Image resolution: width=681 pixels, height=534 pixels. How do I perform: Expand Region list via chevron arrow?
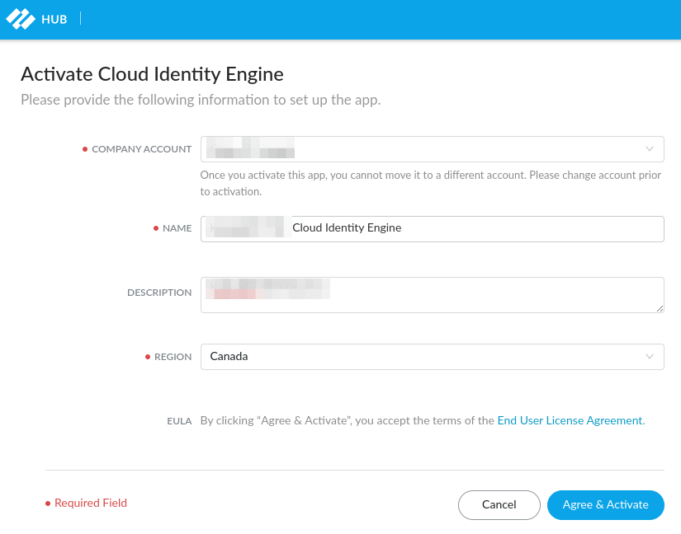pos(650,357)
